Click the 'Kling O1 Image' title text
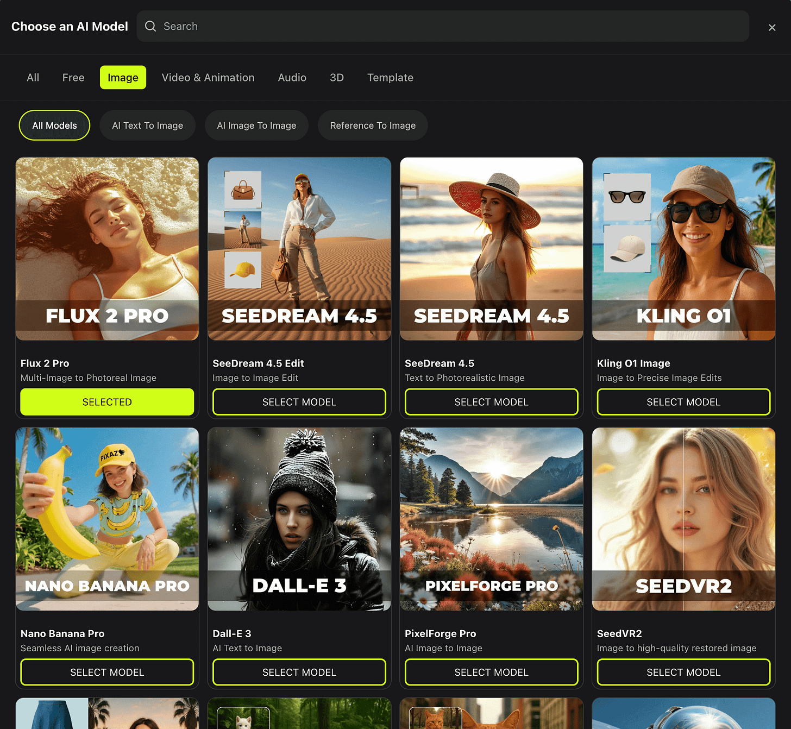The height and width of the screenshot is (729, 791). [x=633, y=363]
